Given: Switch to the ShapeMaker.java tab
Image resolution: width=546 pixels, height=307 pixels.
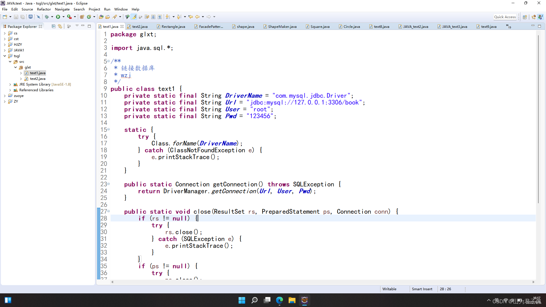Looking at the screenshot, I should (x=282, y=27).
